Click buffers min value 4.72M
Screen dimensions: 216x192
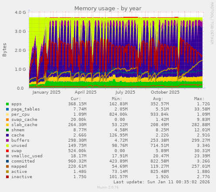pyautogui.click(x=121, y=140)
